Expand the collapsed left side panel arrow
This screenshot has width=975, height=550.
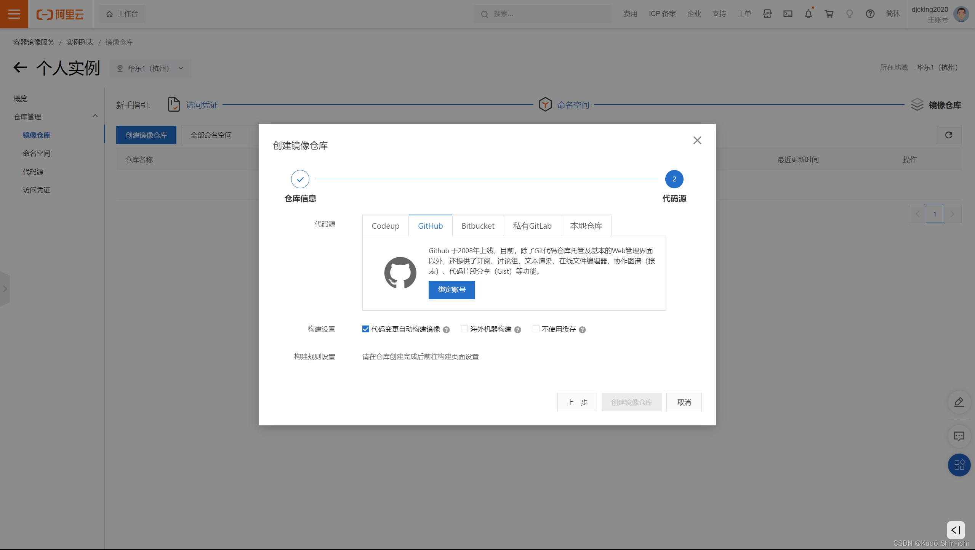[x=5, y=289]
